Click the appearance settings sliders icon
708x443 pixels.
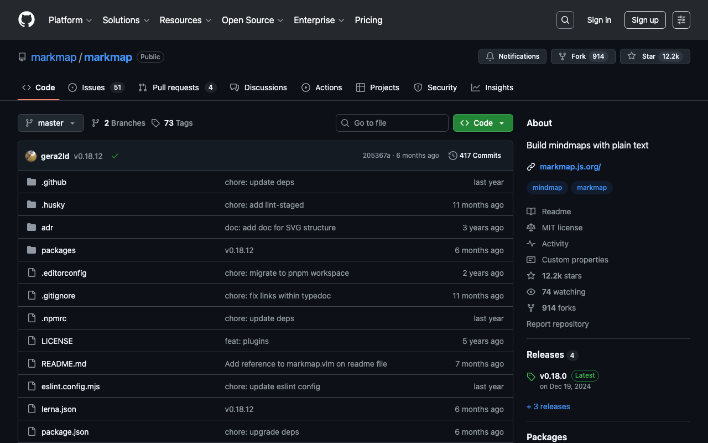pos(681,20)
